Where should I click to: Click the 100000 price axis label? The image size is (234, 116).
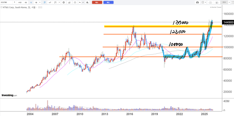[x=229, y=47]
